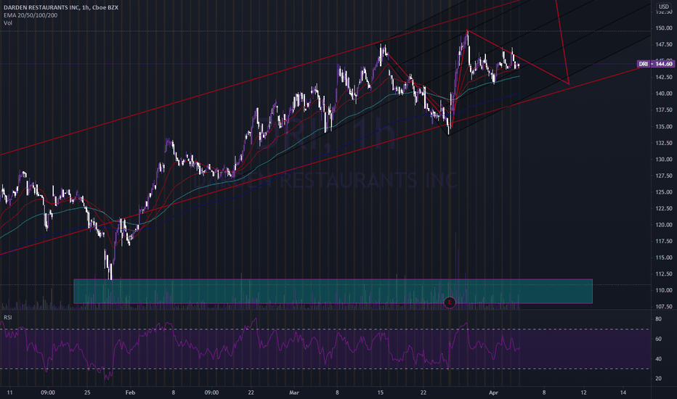The image size is (677, 399).
Task: Click the 25 date label on time axis
Action: (87, 392)
